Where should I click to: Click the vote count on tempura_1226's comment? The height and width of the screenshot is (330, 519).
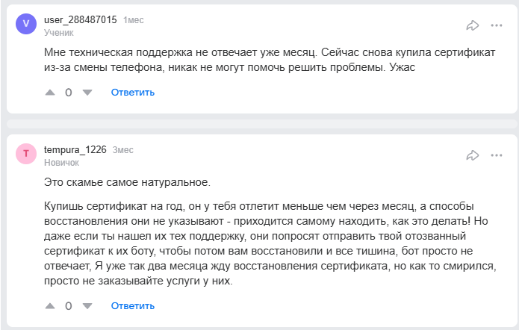click(69, 306)
